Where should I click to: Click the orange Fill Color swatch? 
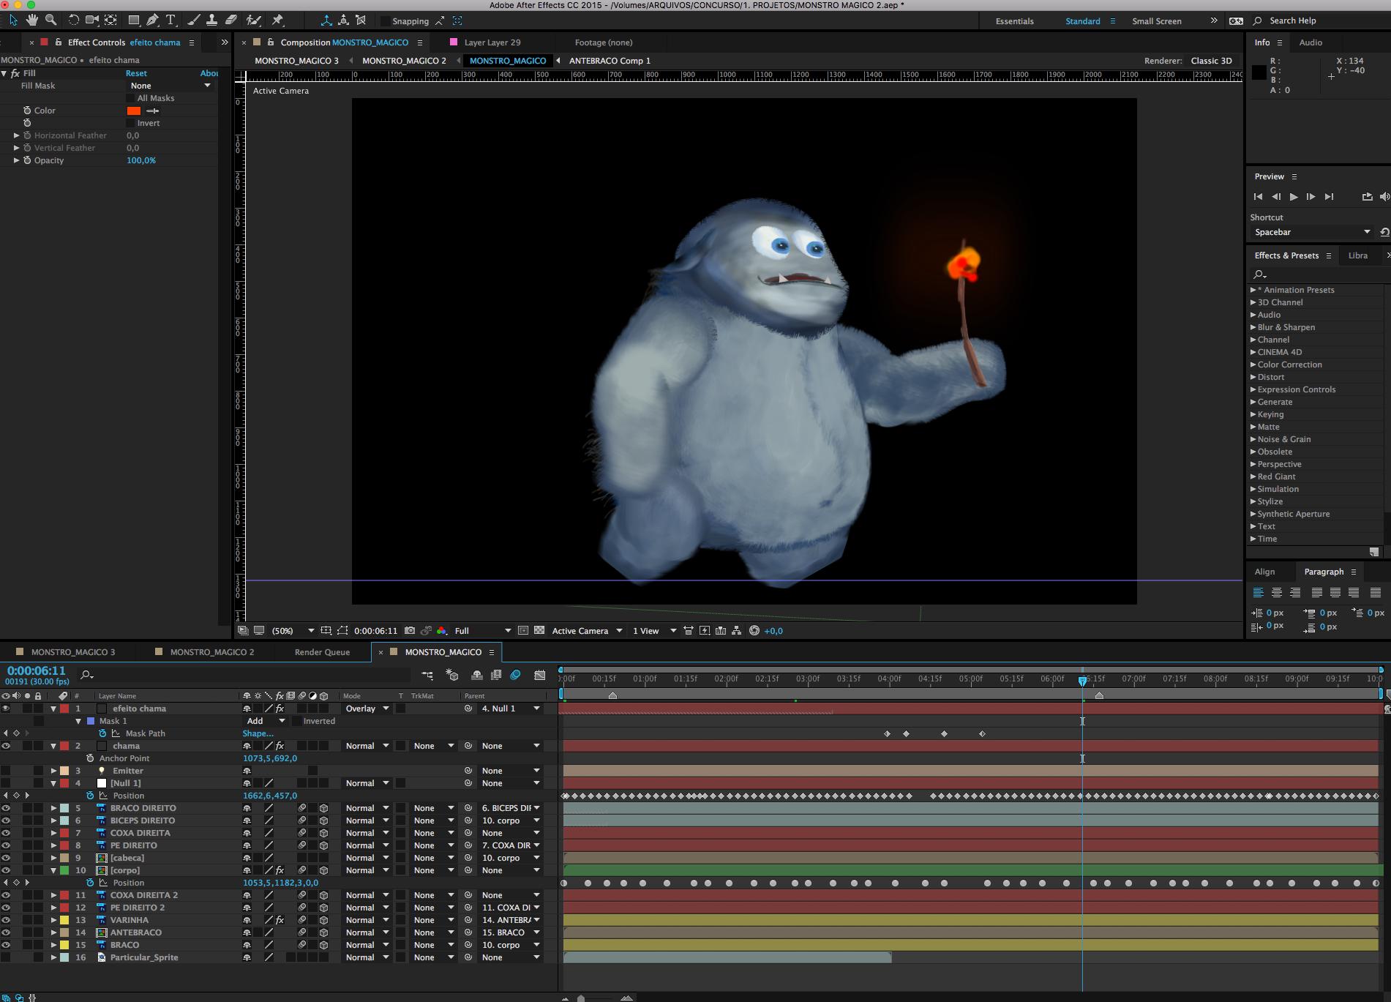point(134,111)
